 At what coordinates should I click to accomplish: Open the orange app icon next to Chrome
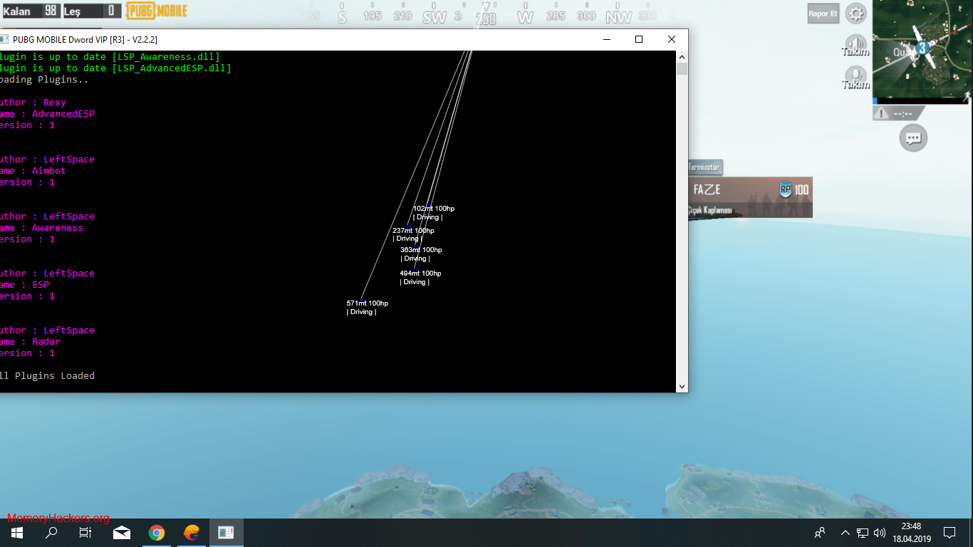click(192, 533)
